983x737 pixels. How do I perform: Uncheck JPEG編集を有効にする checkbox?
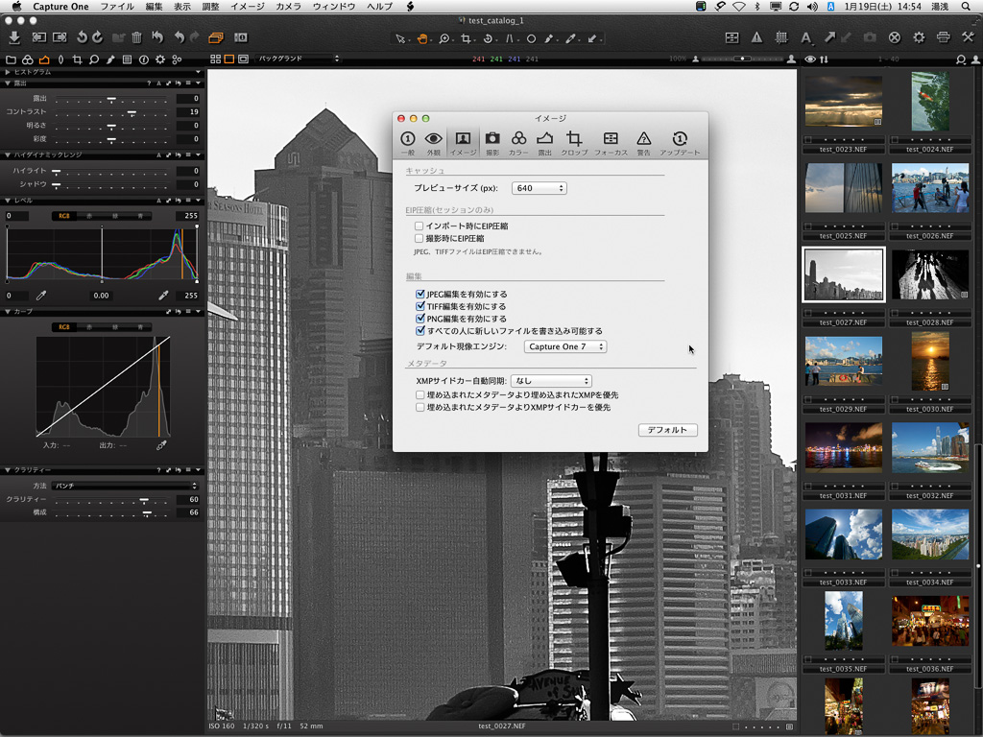(420, 295)
